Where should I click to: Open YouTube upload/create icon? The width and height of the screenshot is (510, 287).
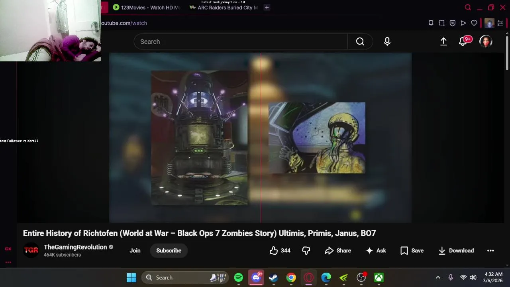point(443,41)
